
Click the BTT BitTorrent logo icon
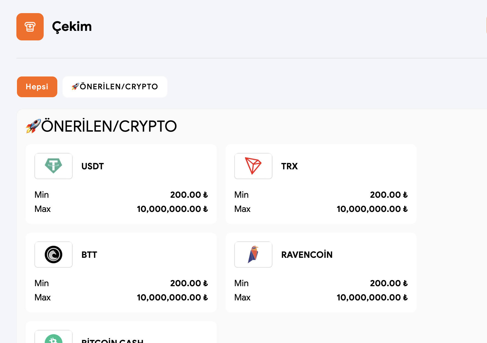point(54,255)
